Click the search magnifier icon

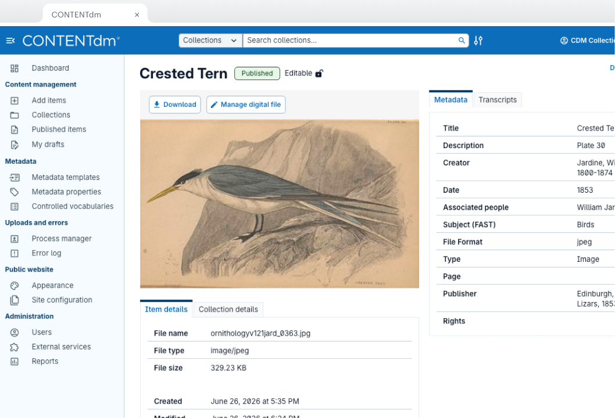[462, 41]
